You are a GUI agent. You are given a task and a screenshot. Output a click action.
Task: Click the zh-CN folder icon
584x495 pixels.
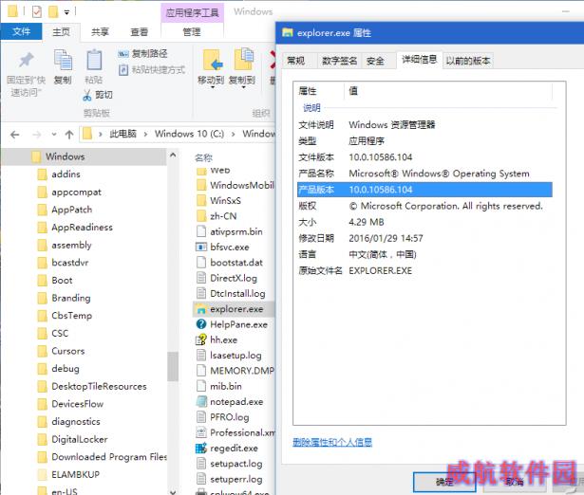(x=201, y=216)
